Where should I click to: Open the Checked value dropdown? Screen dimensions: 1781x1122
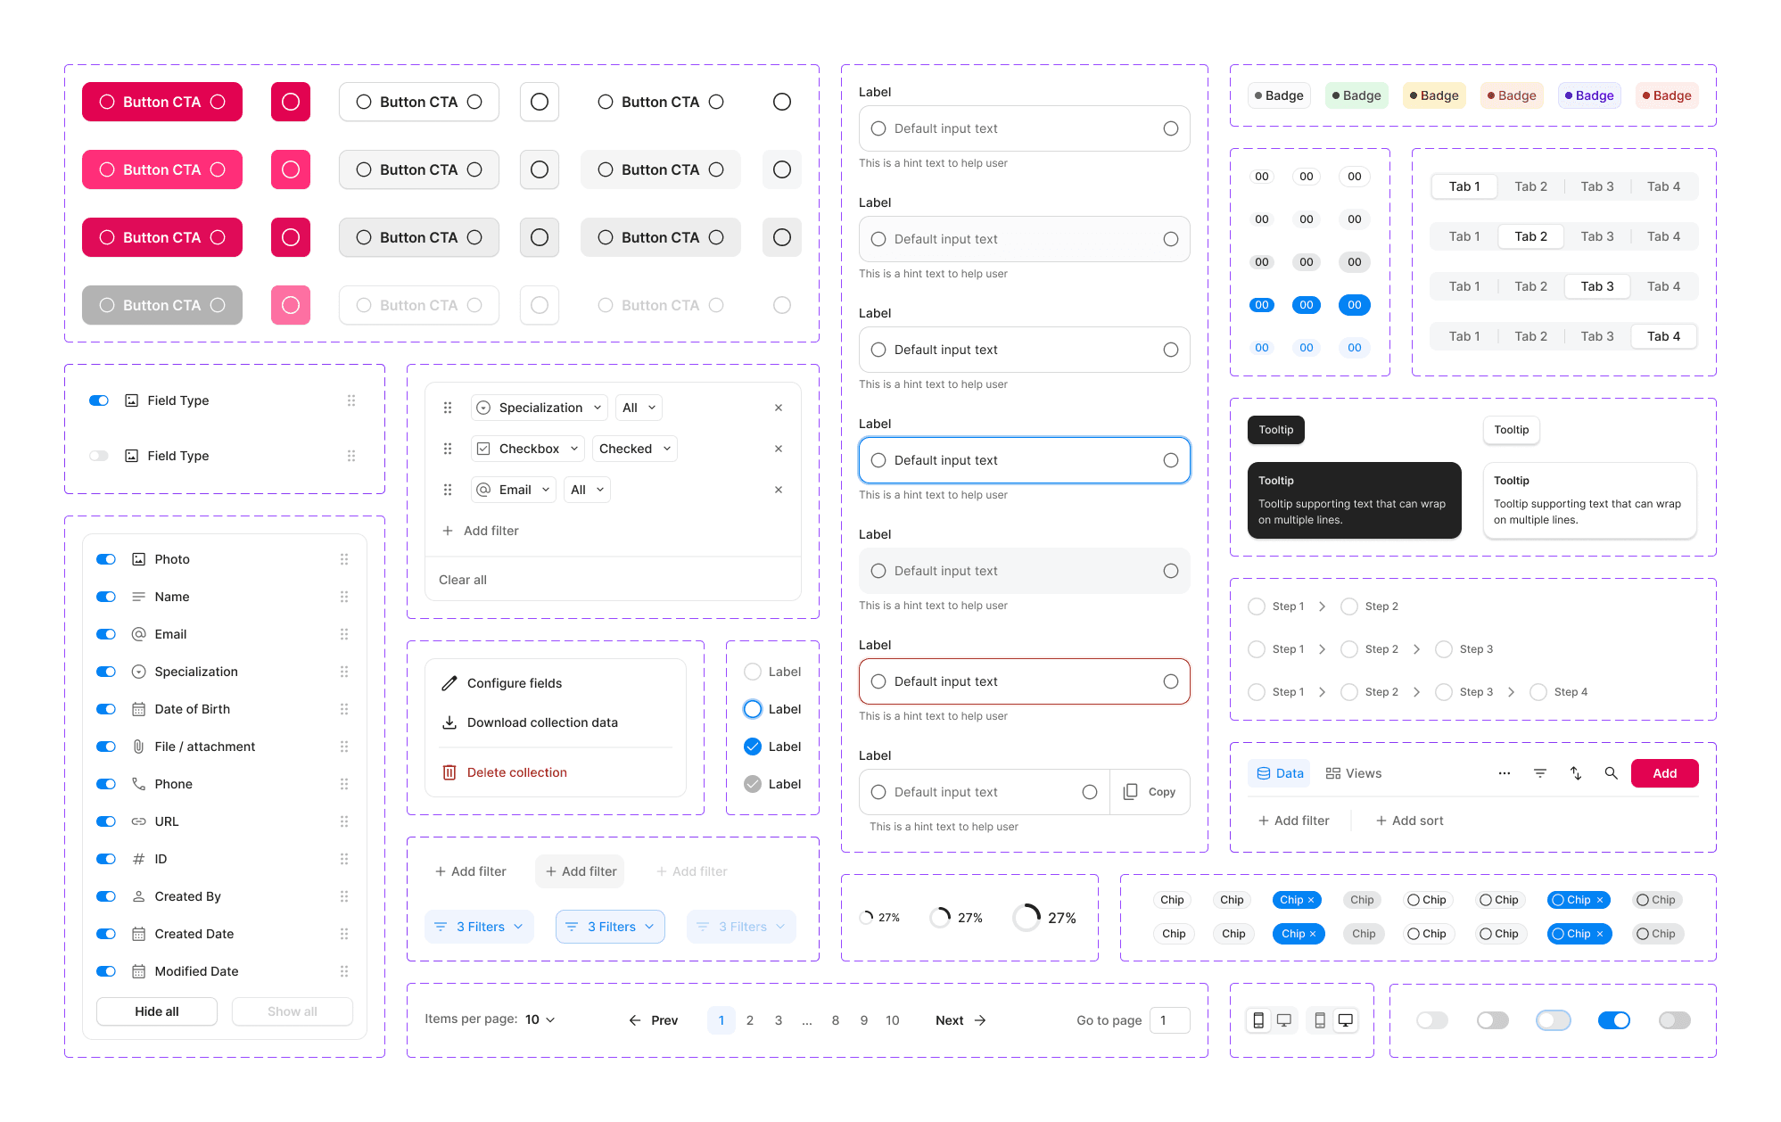coord(634,449)
